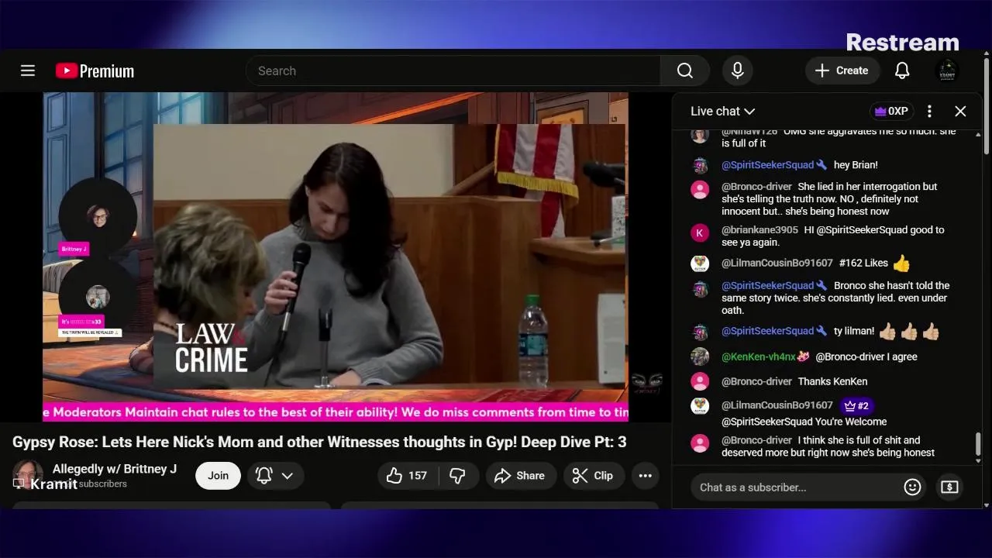The image size is (992, 558).
Task: Click @LilmanCousinBo91607 '#162 Likes' avatar
Action: tap(700, 263)
